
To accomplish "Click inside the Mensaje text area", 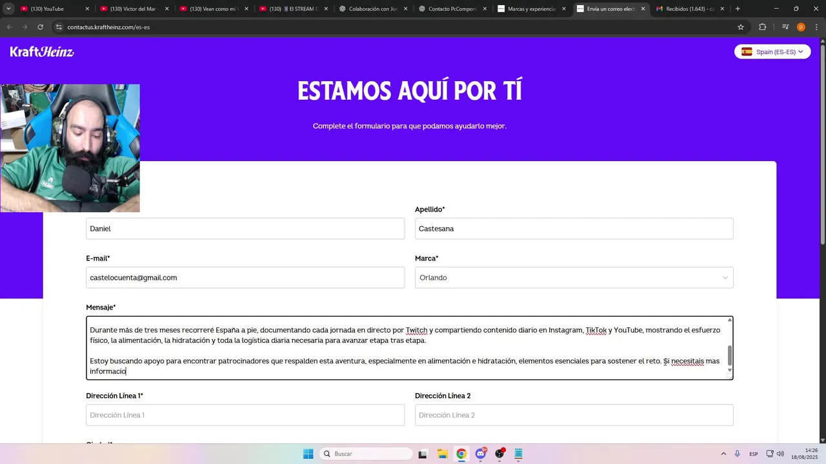I will tap(410, 348).
